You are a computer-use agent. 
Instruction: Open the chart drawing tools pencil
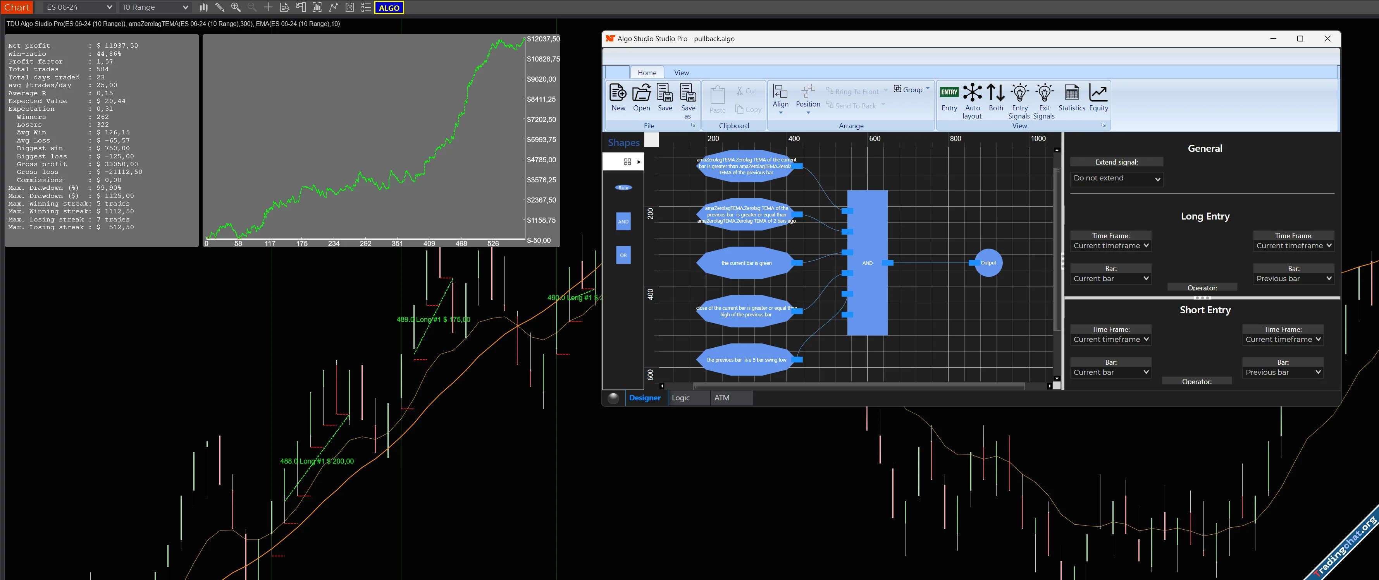tap(219, 7)
